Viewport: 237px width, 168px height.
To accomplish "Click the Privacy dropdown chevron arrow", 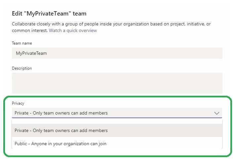I will click(x=217, y=113).
